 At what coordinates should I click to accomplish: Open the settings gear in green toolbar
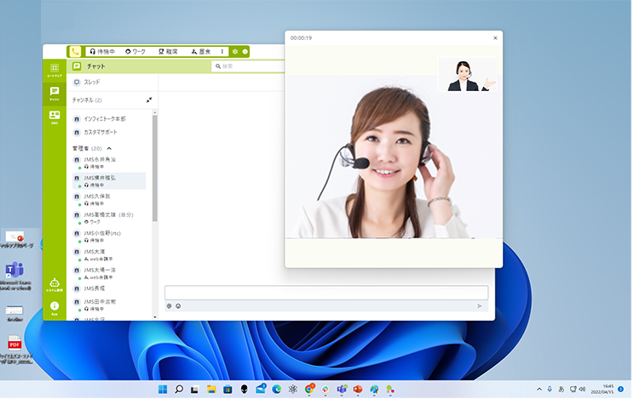[235, 52]
